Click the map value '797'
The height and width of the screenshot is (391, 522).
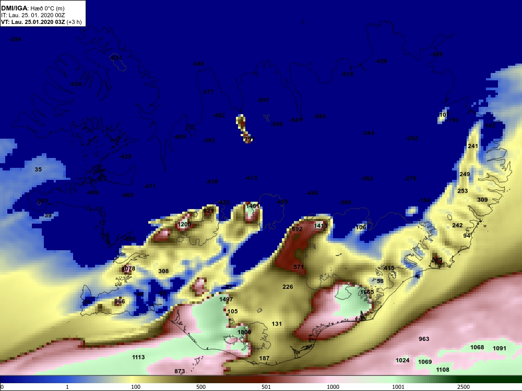pyautogui.click(x=249, y=139)
